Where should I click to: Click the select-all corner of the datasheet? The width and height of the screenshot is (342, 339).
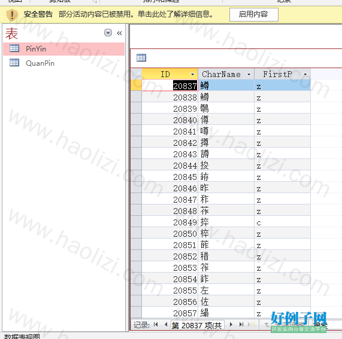pos(137,74)
